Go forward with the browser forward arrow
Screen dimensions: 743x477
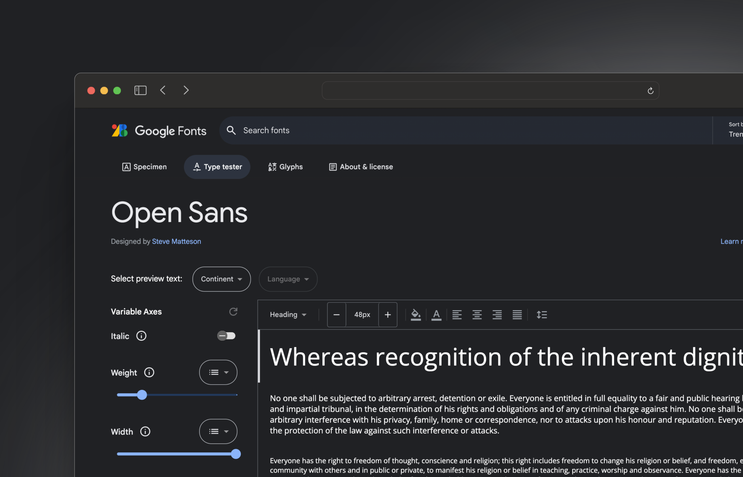(186, 90)
